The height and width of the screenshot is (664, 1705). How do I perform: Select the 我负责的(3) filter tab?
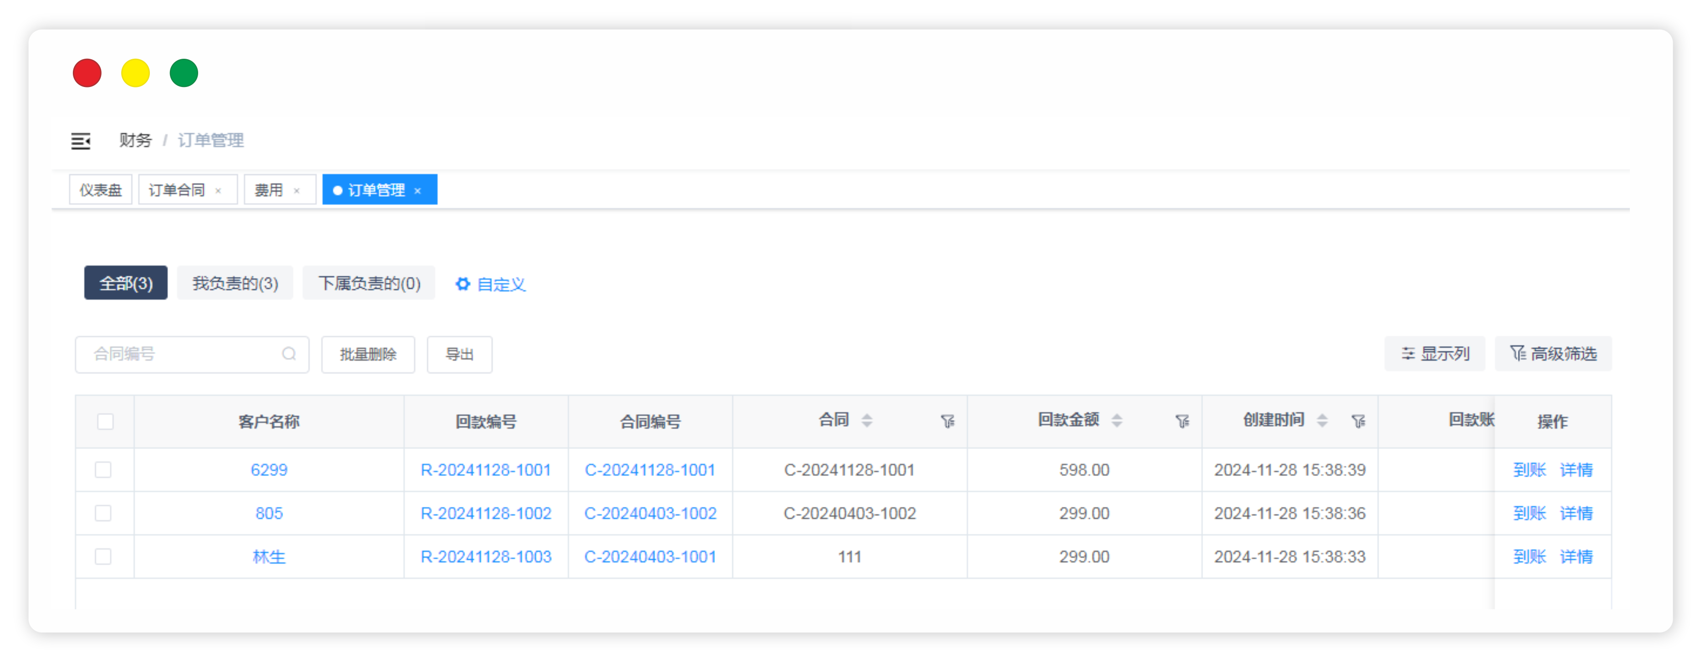click(x=235, y=283)
